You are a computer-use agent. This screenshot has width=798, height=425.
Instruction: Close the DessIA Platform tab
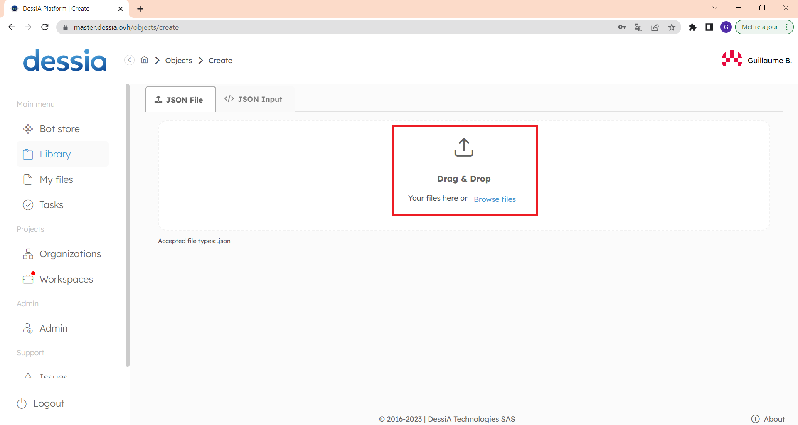[121, 9]
